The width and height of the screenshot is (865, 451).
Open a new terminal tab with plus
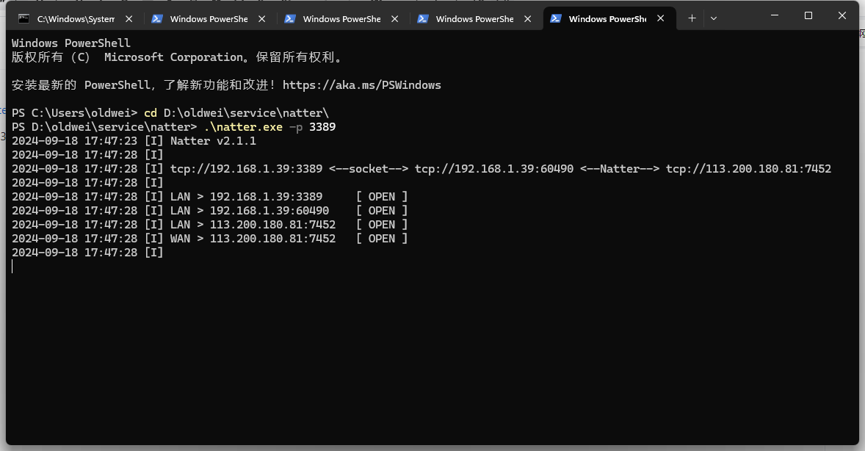(692, 18)
